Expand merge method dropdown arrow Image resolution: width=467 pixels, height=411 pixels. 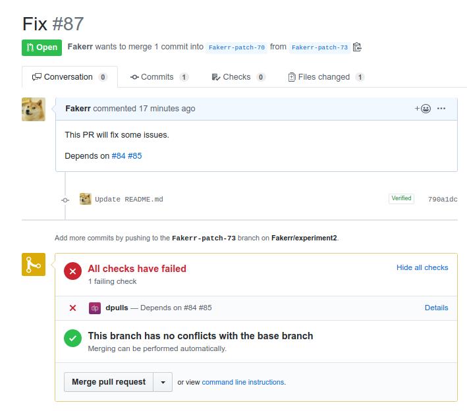(163, 382)
